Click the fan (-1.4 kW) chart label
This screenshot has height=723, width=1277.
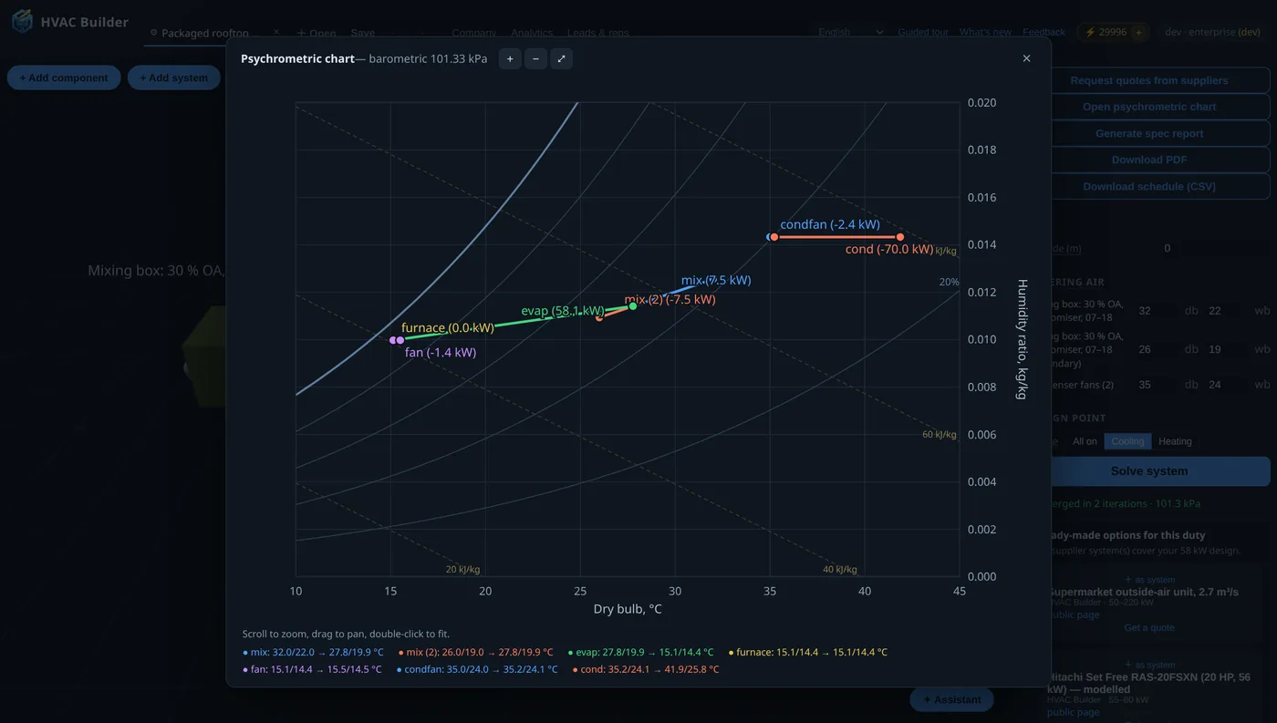coord(441,352)
